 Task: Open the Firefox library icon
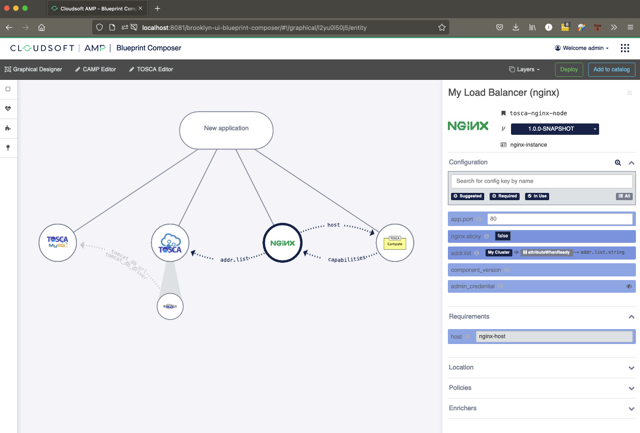pos(532,27)
